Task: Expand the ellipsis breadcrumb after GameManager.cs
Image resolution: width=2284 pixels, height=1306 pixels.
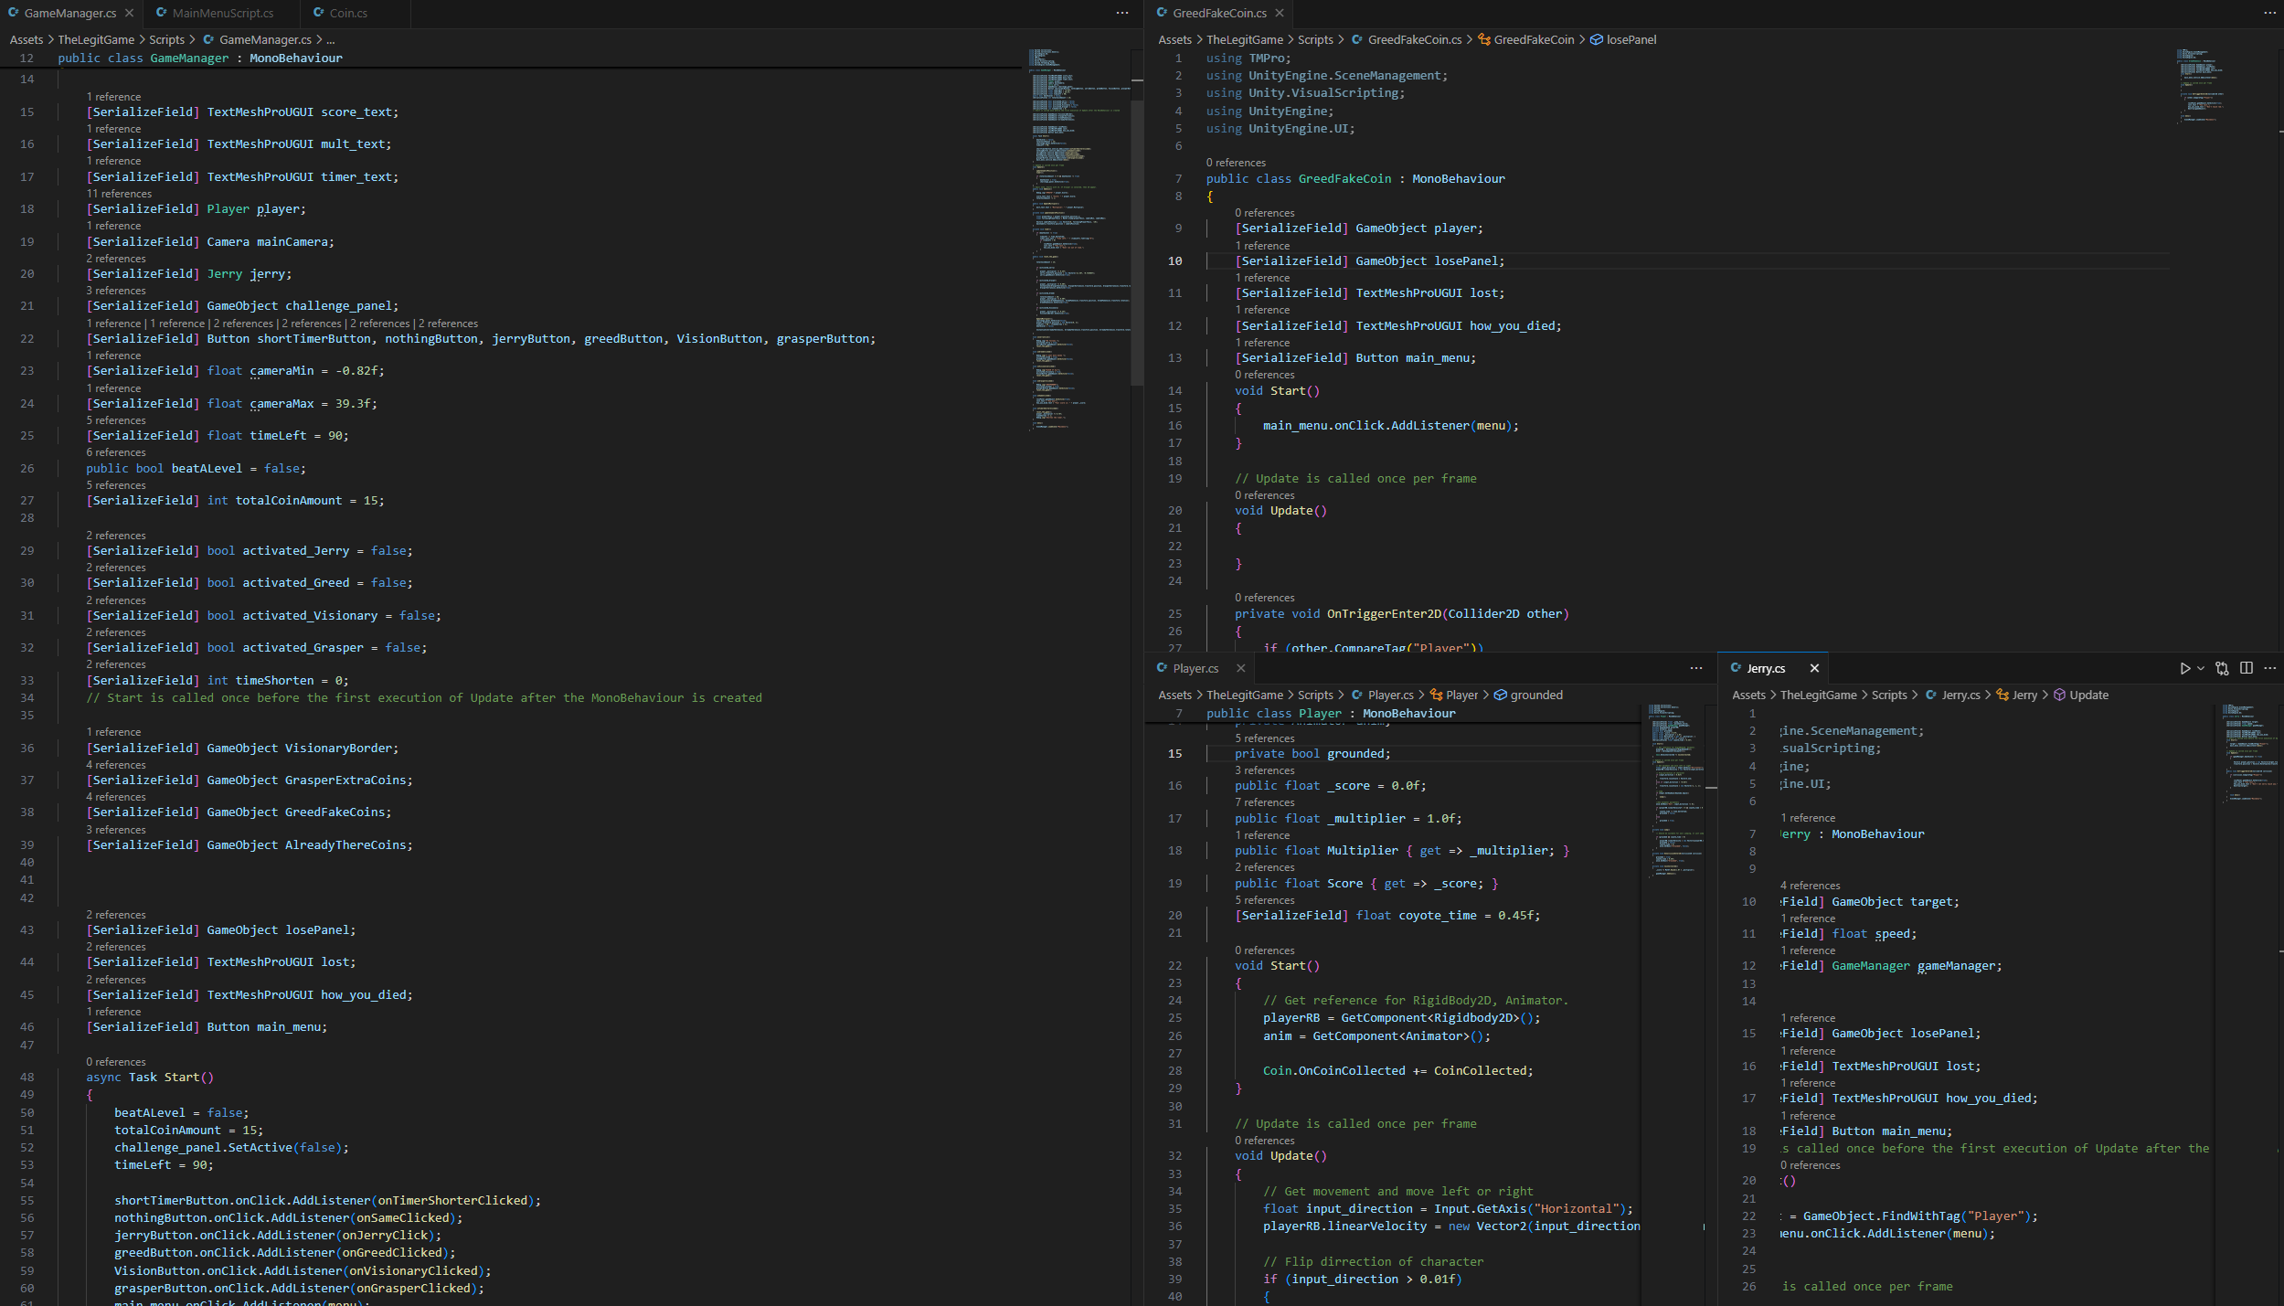Action: 330,39
